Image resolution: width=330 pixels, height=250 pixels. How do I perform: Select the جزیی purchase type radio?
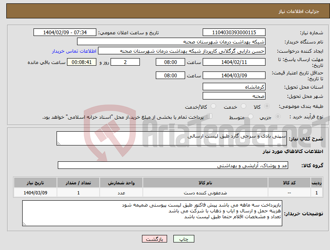[278, 117]
